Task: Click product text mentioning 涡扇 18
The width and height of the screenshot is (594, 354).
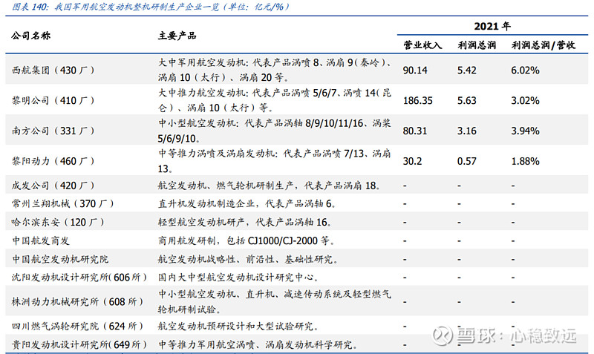Action: 269,186
